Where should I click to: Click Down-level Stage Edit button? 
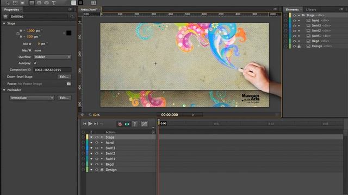click(64, 77)
